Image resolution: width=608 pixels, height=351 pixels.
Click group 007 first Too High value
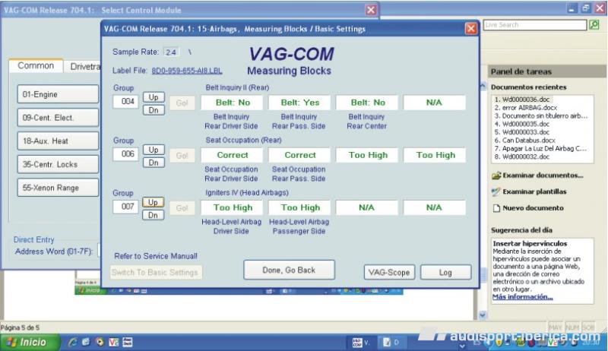232,207
